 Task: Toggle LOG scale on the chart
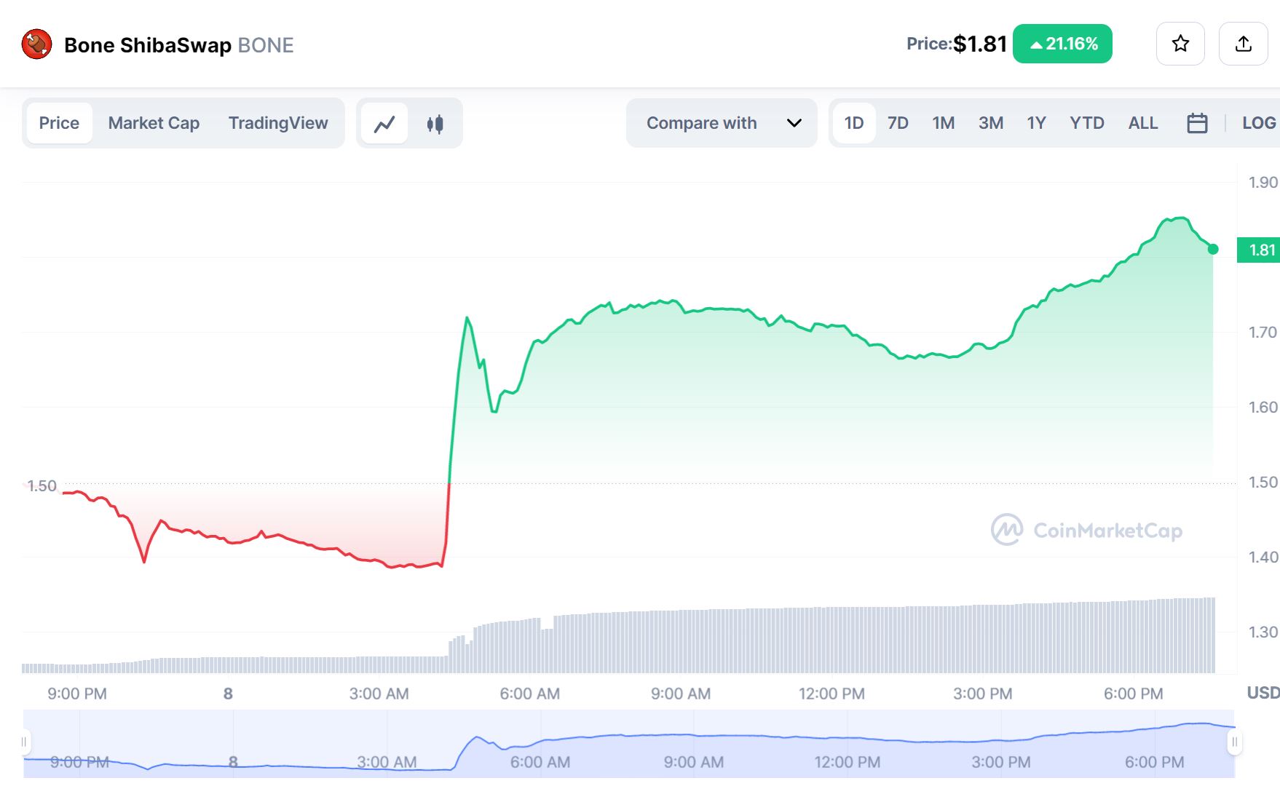1259,123
